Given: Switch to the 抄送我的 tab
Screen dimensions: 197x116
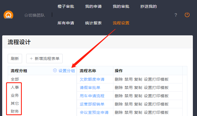Looking at the screenshot, I should point(148,6).
